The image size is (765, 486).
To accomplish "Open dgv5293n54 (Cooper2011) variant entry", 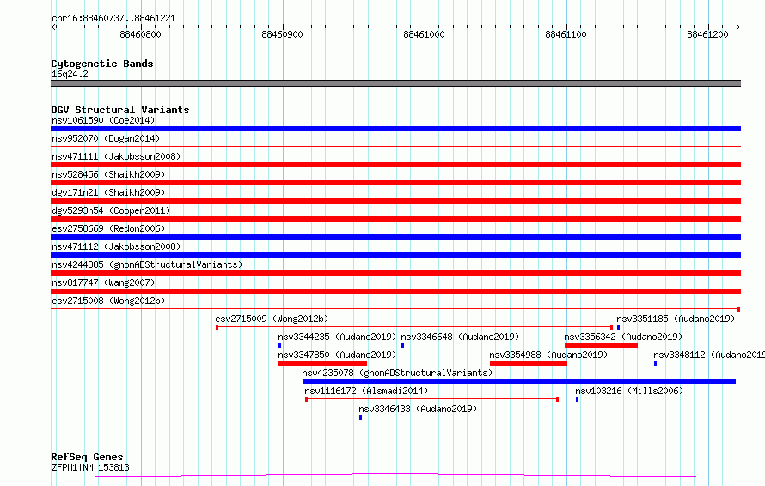I will [x=111, y=210].
